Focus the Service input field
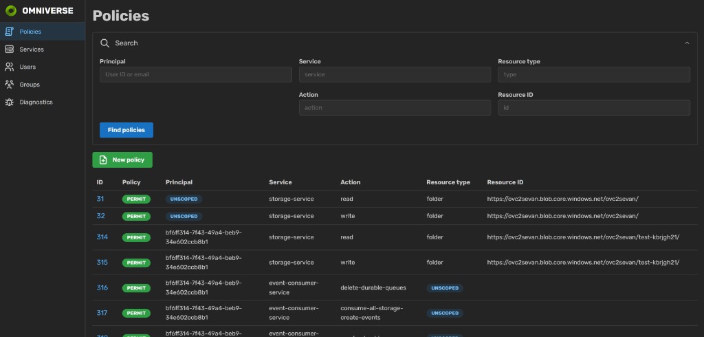The width and height of the screenshot is (704, 337). (x=395, y=74)
